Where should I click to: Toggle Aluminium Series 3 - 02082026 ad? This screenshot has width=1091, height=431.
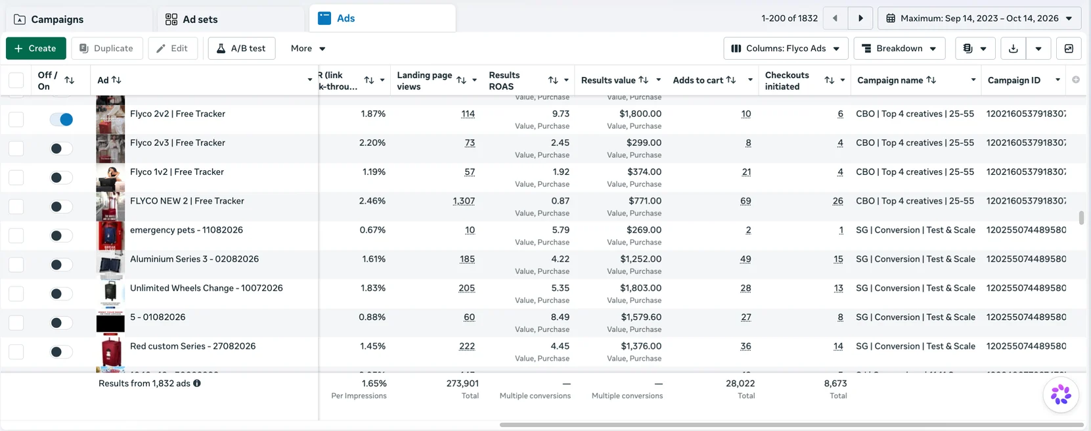(61, 264)
